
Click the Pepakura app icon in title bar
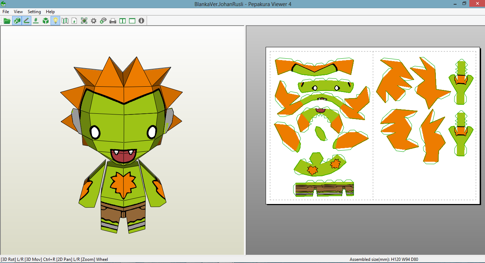pyautogui.click(x=4, y=4)
